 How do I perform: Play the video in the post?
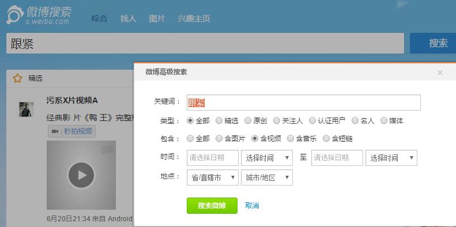pos(81,175)
